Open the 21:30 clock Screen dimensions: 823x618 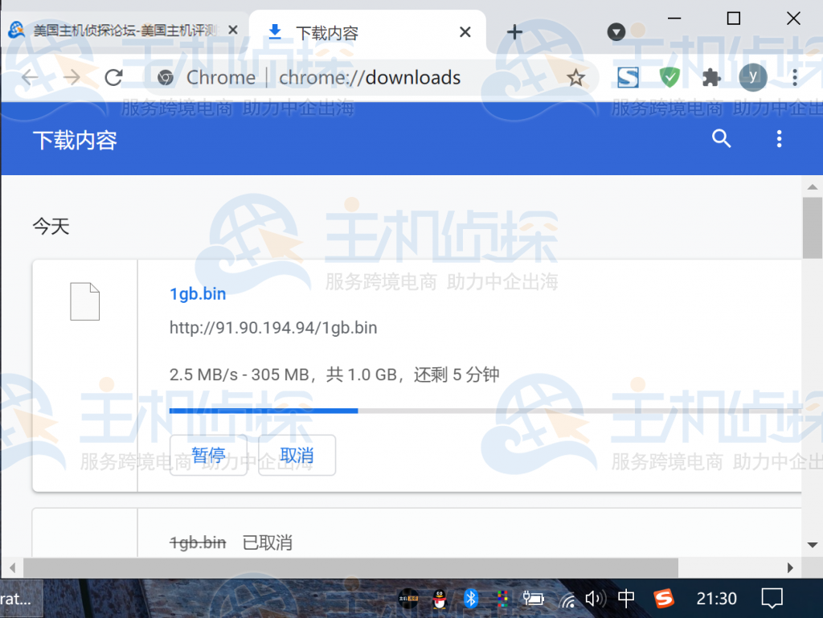pos(716,598)
